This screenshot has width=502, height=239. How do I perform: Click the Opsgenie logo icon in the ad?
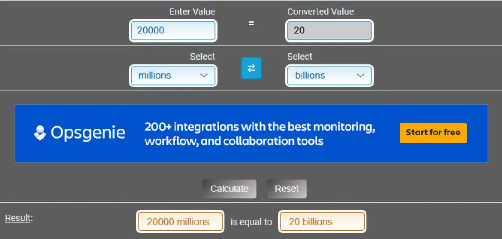pyautogui.click(x=40, y=133)
